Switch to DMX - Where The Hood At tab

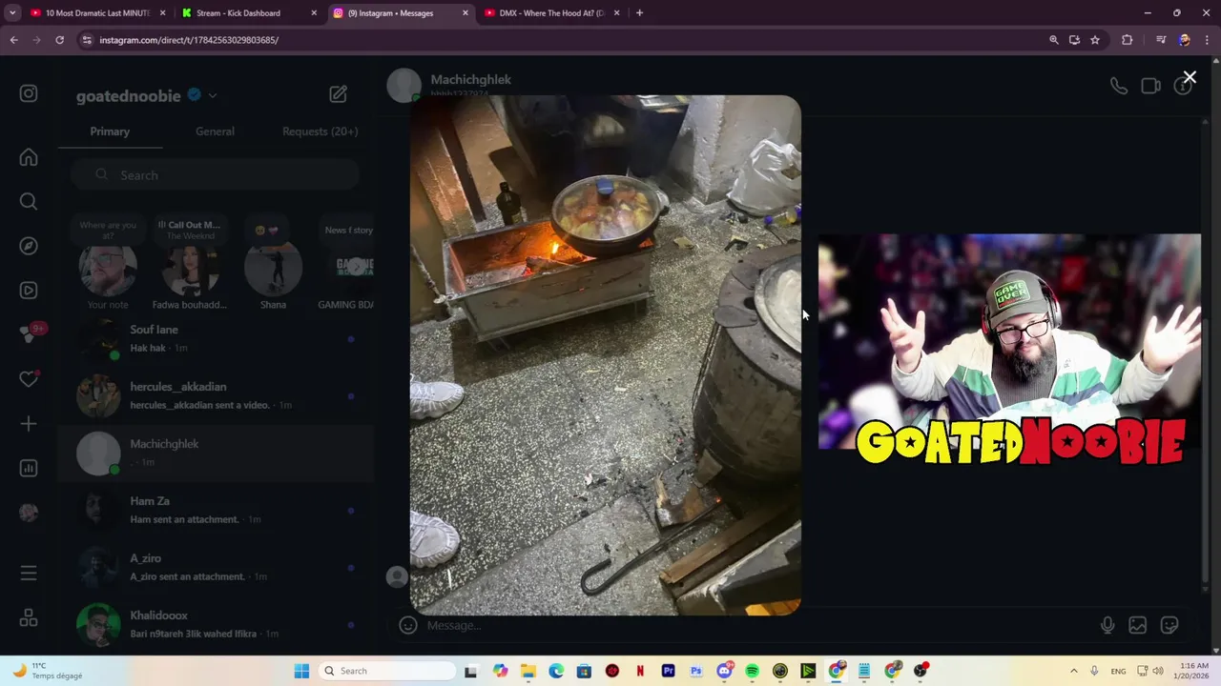[551, 13]
